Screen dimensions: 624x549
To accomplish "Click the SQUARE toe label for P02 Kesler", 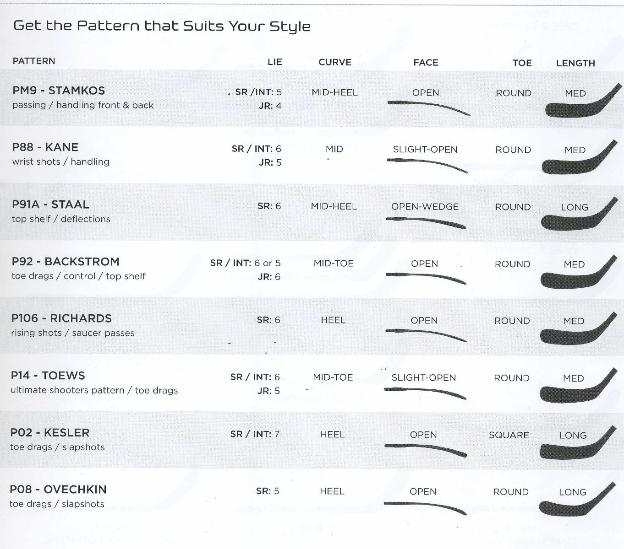I will tap(509, 435).
